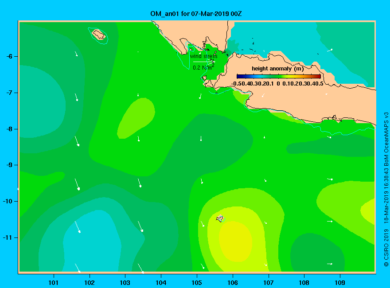This screenshot has width=390, height=288.
Task: Click the -9 latitude axis label
Action: pos(9,165)
